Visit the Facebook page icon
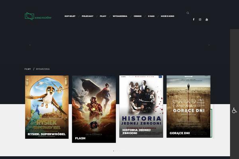 point(194,19)
